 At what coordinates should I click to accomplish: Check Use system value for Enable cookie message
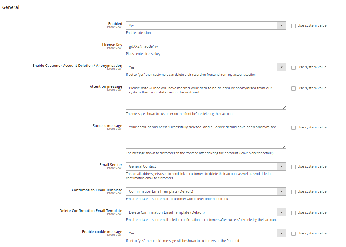click(293, 233)
